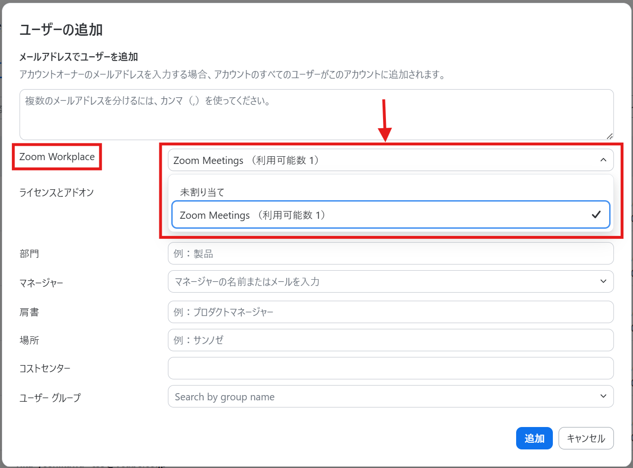633x468 pixels.
Task: Click the resize grip of email text area
Action: 610,136
